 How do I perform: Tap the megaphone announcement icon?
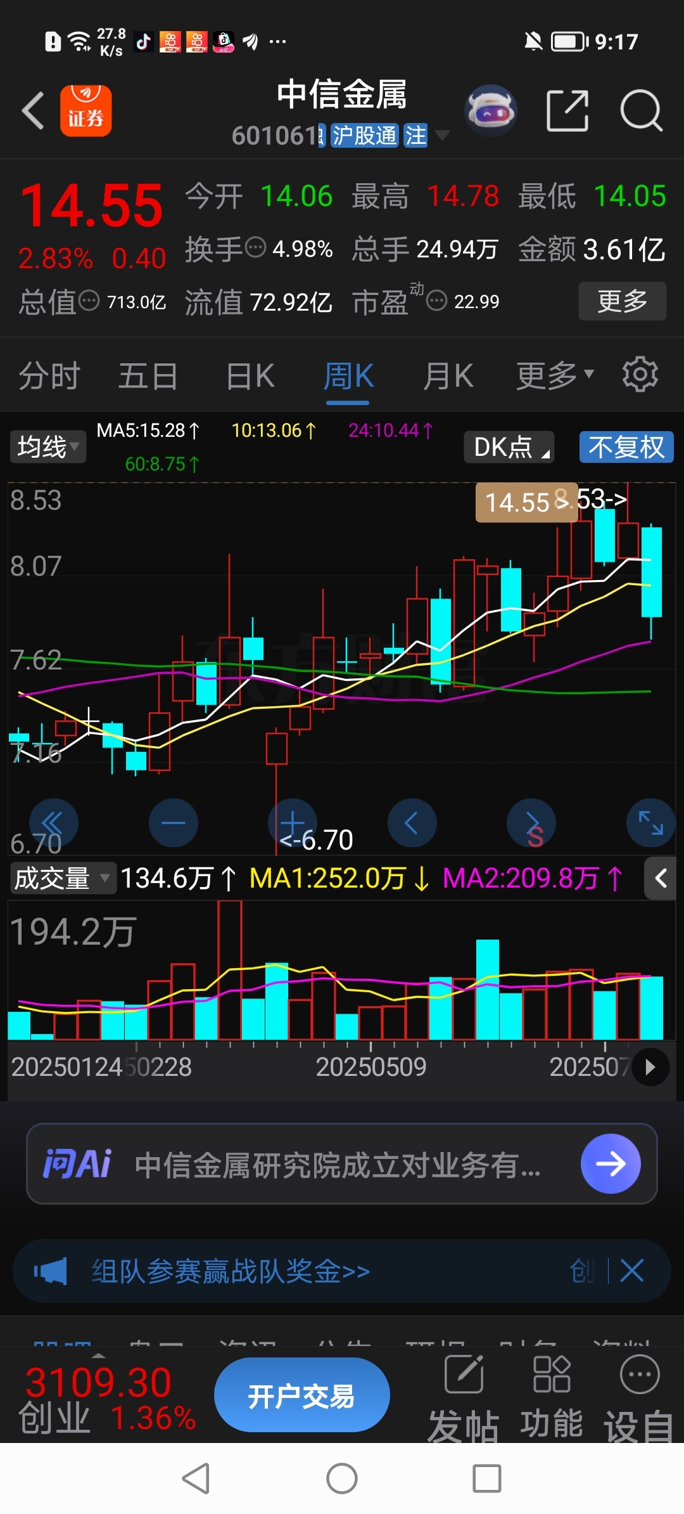(51, 1271)
